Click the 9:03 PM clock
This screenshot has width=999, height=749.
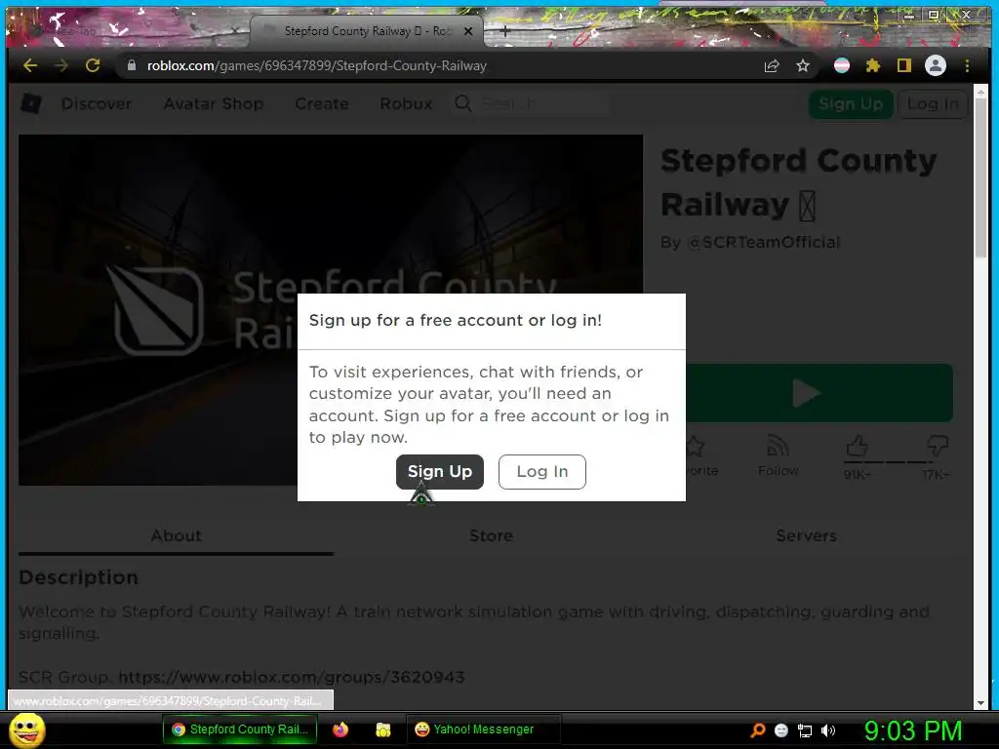click(913, 730)
